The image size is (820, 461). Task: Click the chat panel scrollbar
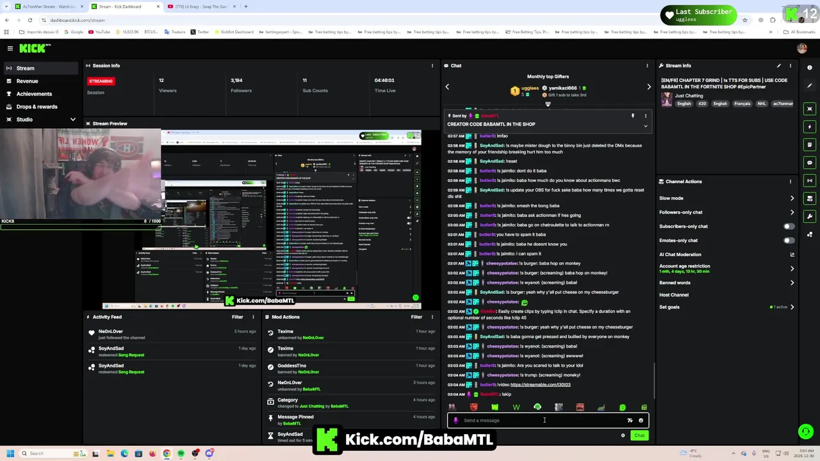653,381
